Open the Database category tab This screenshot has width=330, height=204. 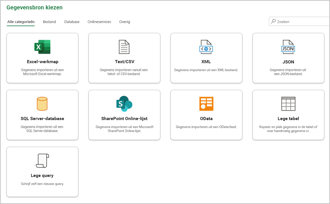pyautogui.click(x=72, y=22)
